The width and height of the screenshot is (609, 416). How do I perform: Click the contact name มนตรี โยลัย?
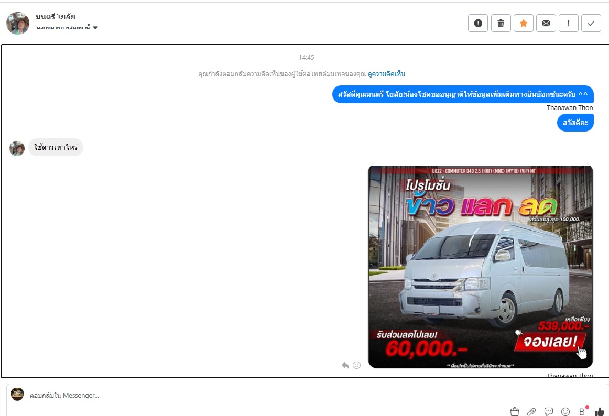coord(56,17)
